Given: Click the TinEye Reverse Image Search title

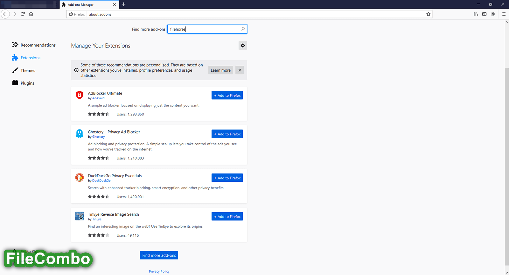Looking at the screenshot, I should tap(114, 214).
